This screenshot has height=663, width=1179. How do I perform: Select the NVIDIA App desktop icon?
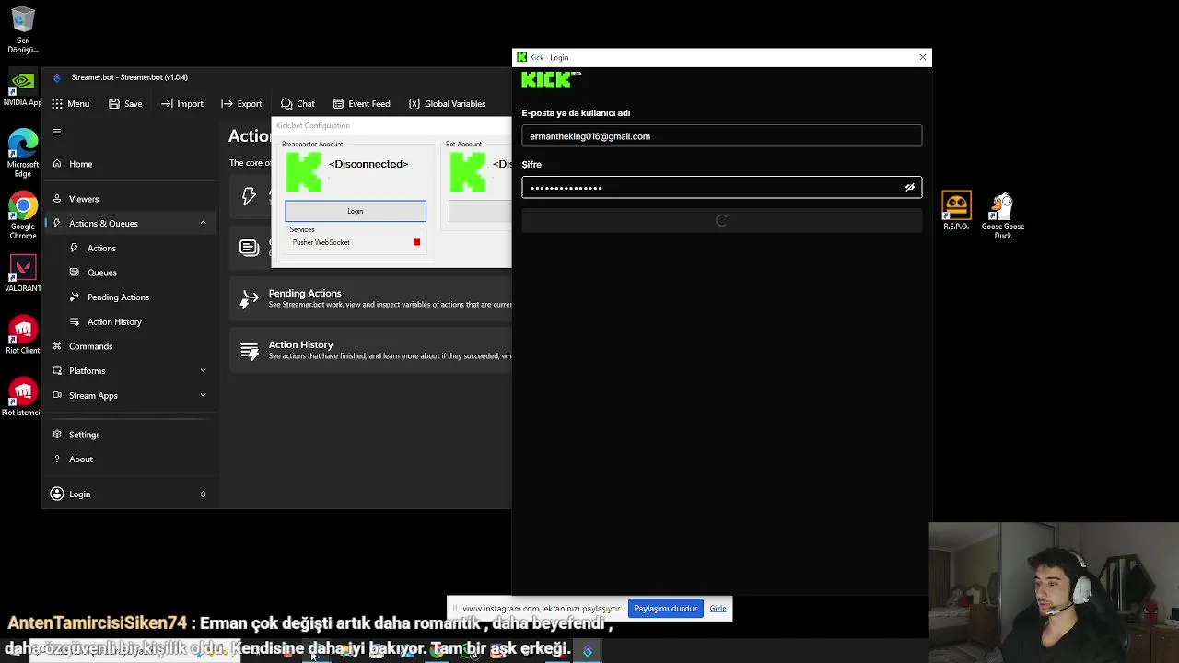(x=22, y=89)
